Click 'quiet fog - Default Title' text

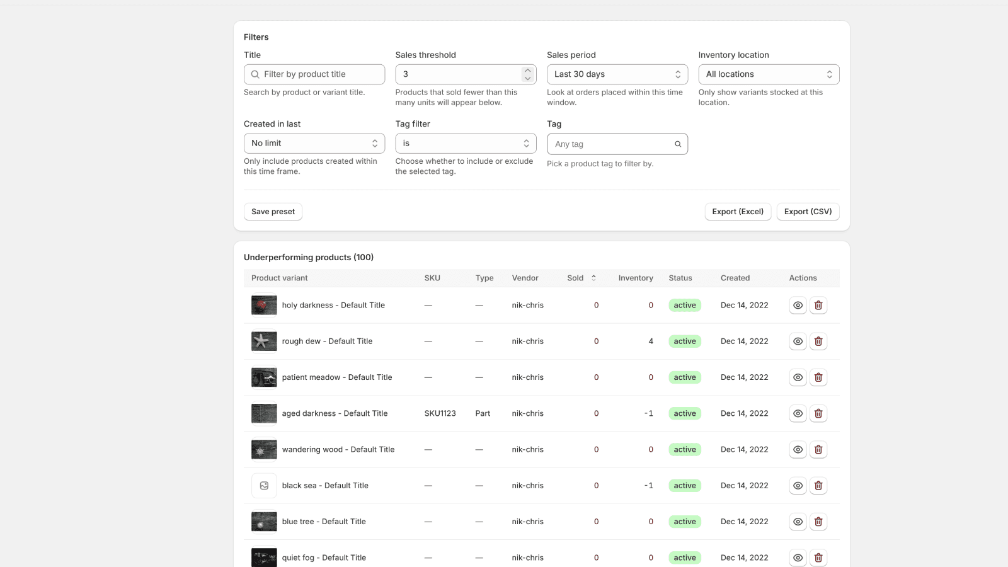coord(324,558)
